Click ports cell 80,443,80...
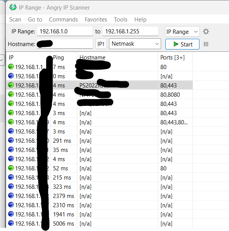The width and height of the screenshot is (229, 231). (x=174, y=122)
